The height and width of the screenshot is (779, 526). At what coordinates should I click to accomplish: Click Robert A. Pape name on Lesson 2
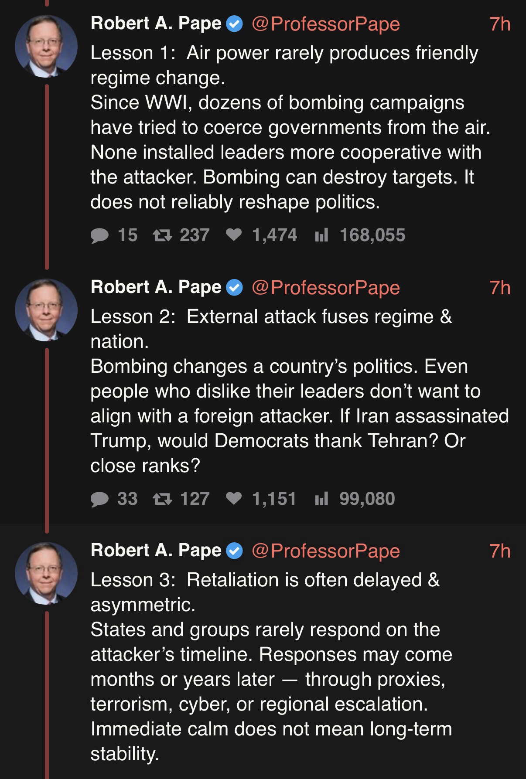156,287
